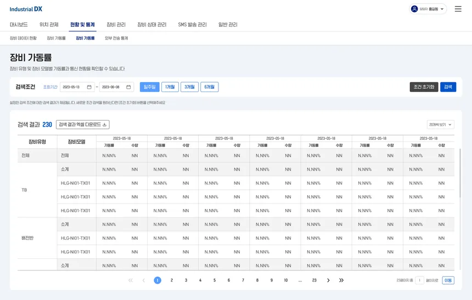Jump to last page with double-right arrow
The height and width of the screenshot is (300, 472).
click(341, 280)
